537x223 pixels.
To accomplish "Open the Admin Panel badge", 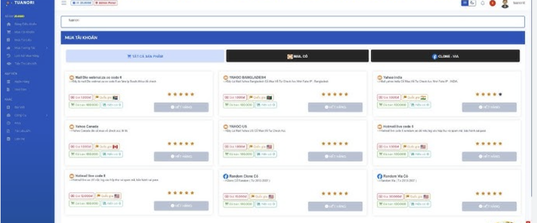I will [x=106, y=2].
